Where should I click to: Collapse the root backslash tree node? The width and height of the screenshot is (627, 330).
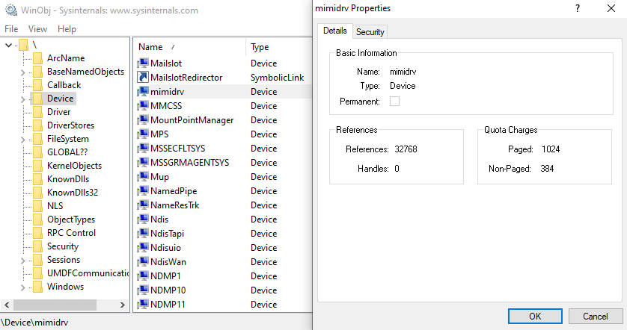coord(8,45)
